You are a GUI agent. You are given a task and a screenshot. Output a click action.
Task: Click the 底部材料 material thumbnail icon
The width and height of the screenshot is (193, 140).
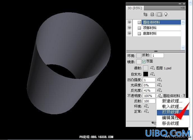pos(139,34)
